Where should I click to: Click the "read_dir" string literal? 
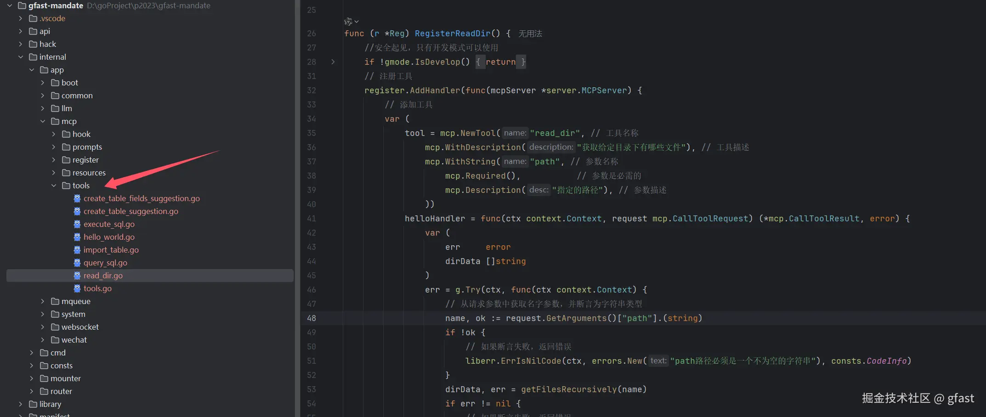pyautogui.click(x=555, y=133)
